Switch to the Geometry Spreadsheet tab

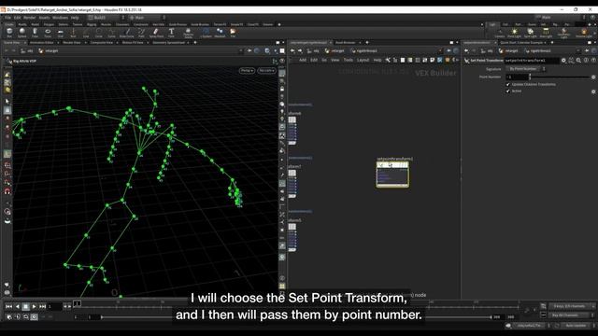click(169, 43)
